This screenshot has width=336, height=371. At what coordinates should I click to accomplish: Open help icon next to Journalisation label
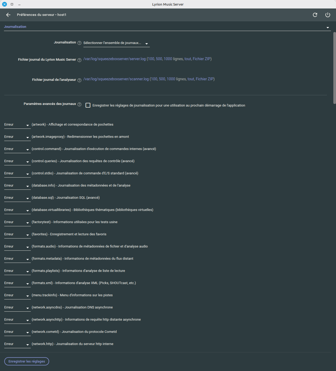79,43
